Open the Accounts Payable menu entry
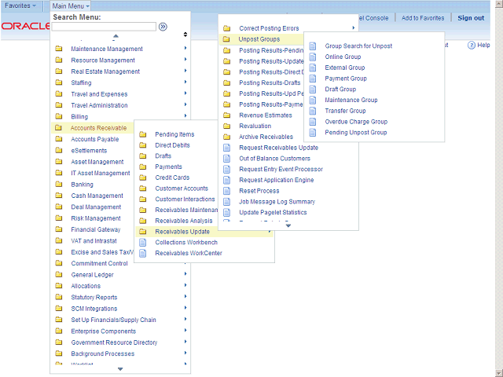Image resolution: width=503 pixels, height=377 pixels. pyautogui.click(x=94, y=139)
